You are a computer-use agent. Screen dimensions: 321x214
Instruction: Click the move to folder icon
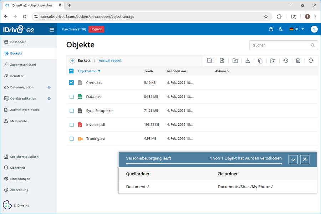coord(273,61)
